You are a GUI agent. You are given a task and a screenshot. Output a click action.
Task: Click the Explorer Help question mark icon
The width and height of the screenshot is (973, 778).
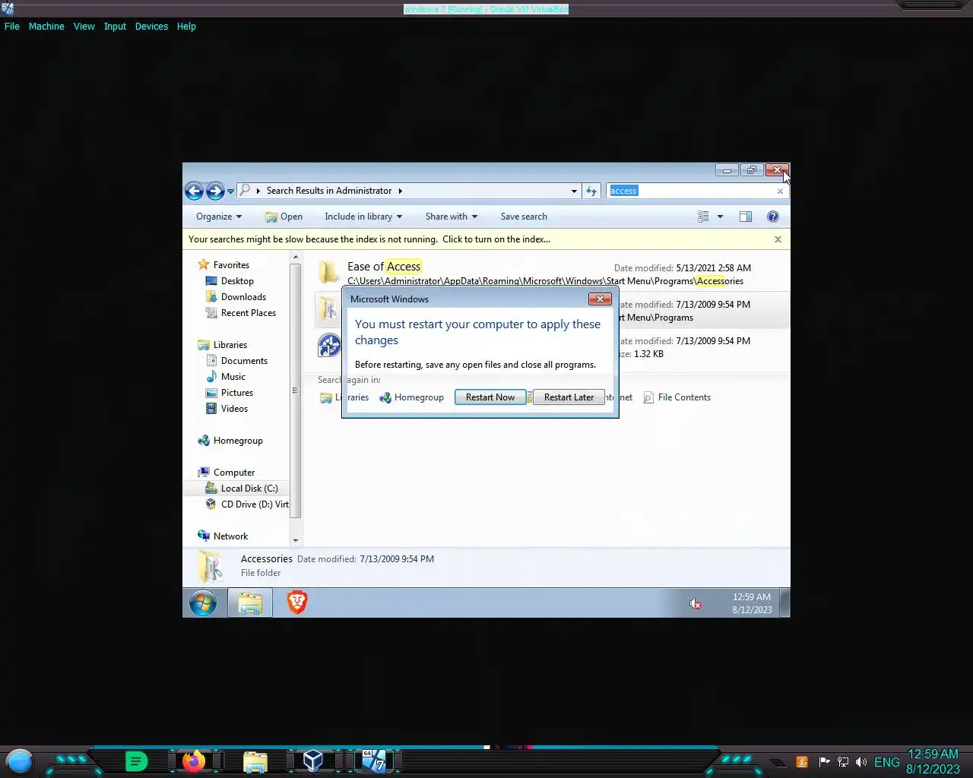773,217
